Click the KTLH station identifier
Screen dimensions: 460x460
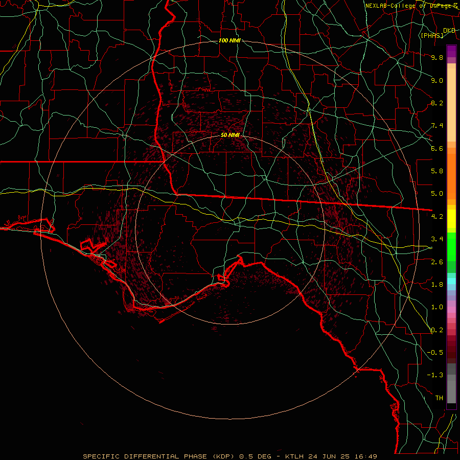pos(294,456)
